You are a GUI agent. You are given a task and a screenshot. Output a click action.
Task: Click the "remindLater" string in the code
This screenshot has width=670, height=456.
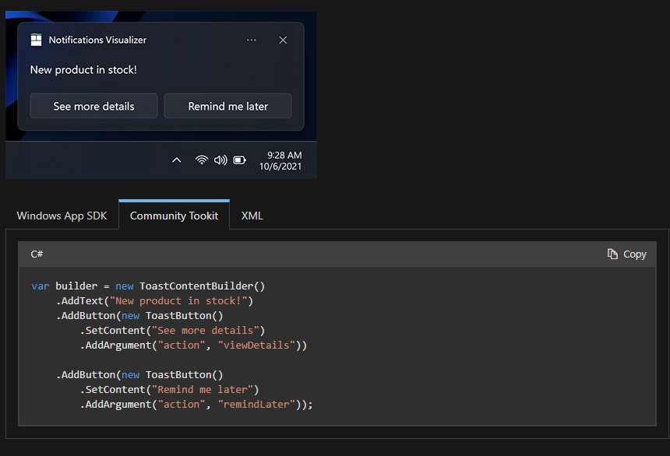coord(256,405)
